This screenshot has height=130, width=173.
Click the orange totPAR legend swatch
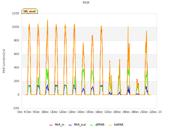(x=110, y=125)
